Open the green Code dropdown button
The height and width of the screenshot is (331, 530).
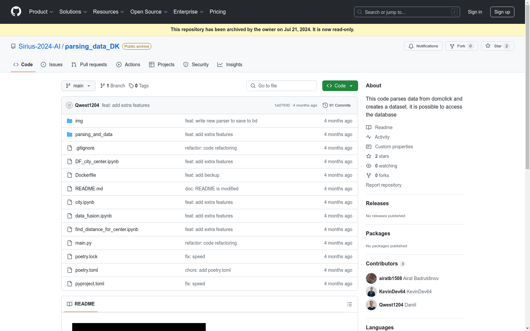coord(340,86)
